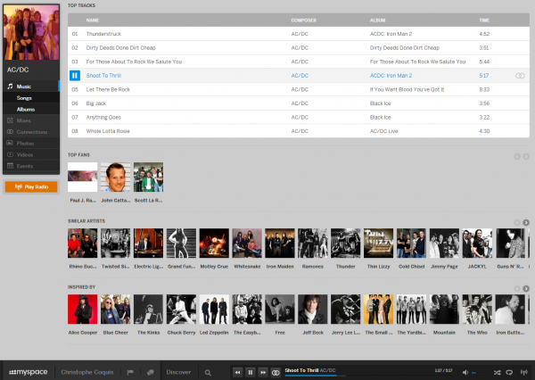Click next arrow in Top Fans
535x380 pixels.
[526, 156]
